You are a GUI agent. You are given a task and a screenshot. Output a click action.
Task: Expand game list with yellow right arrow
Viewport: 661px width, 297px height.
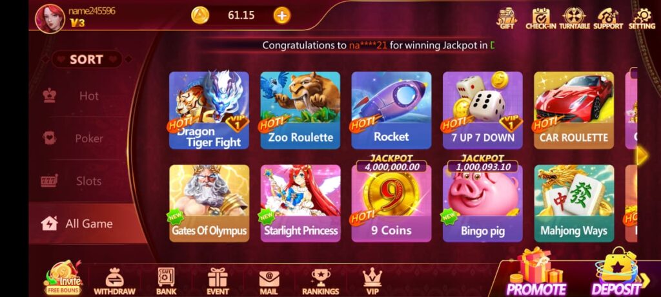click(642, 155)
